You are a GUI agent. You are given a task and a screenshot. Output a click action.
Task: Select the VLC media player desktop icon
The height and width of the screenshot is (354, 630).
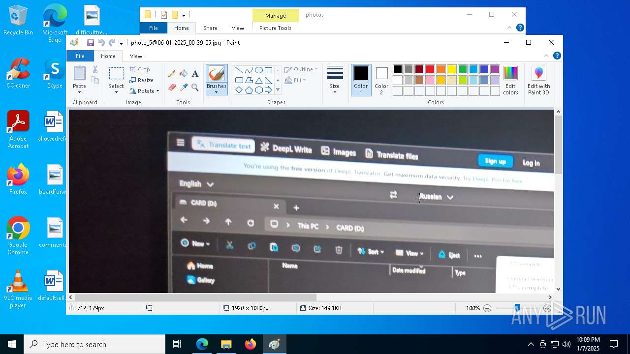tap(18, 289)
